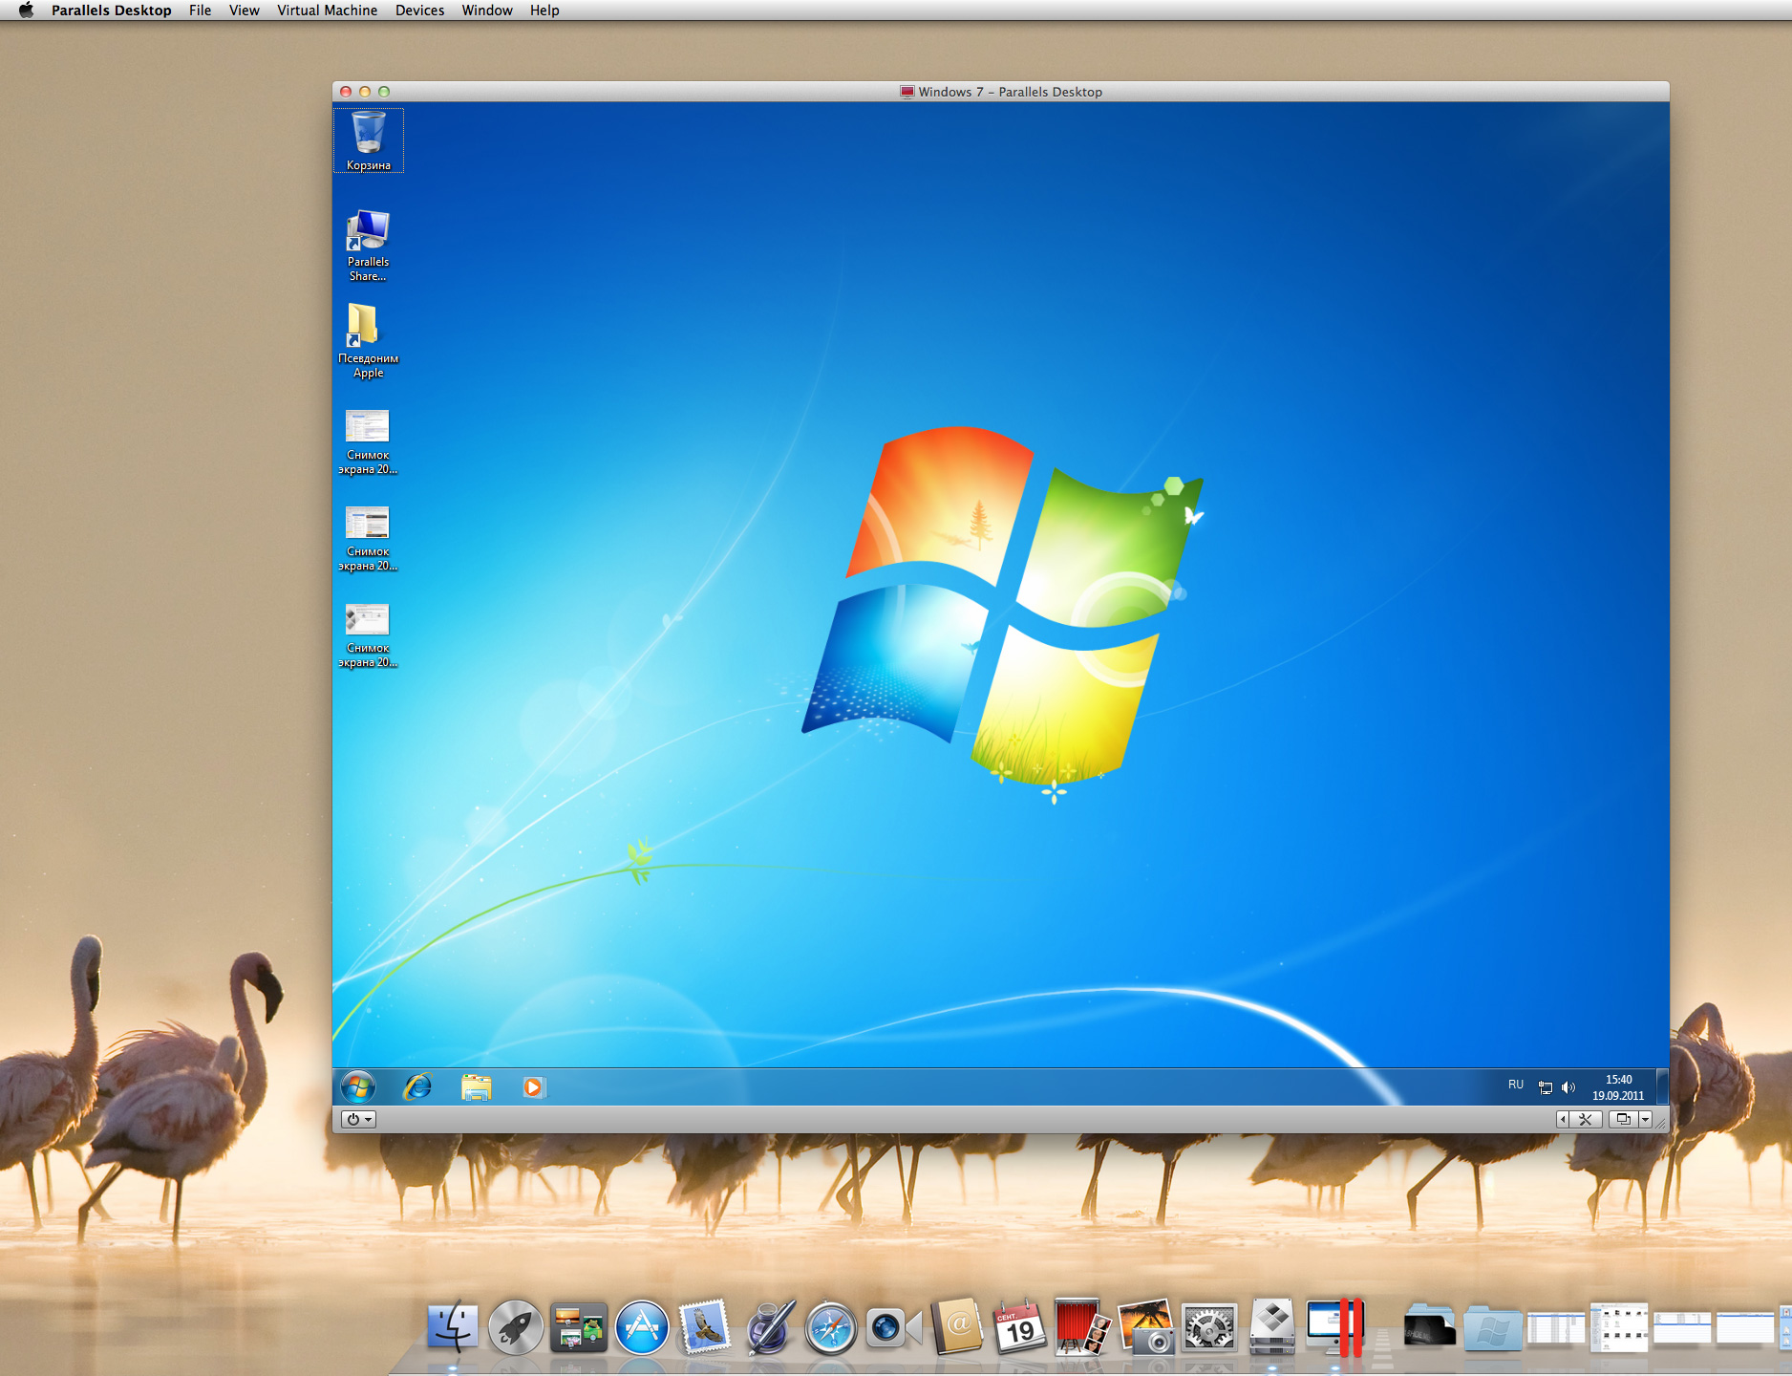Click the Show Desktop button on taskbar
The width and height of the screenshot is (1792, 1376).
coord(1662,1087)
